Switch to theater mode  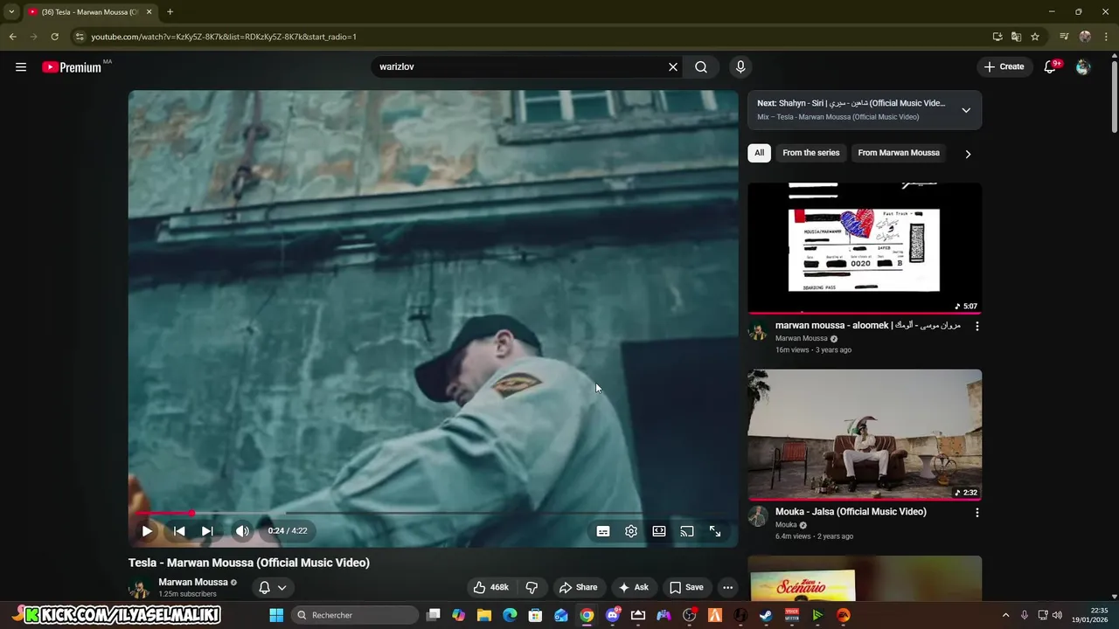659,531
